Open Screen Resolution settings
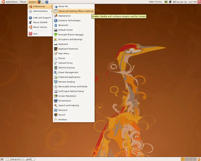 click(74, 96)
